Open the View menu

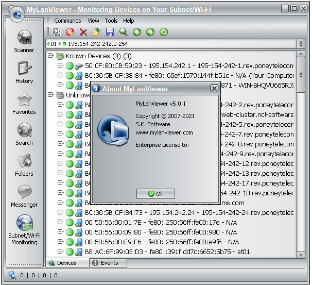click(x=93, y=21)
